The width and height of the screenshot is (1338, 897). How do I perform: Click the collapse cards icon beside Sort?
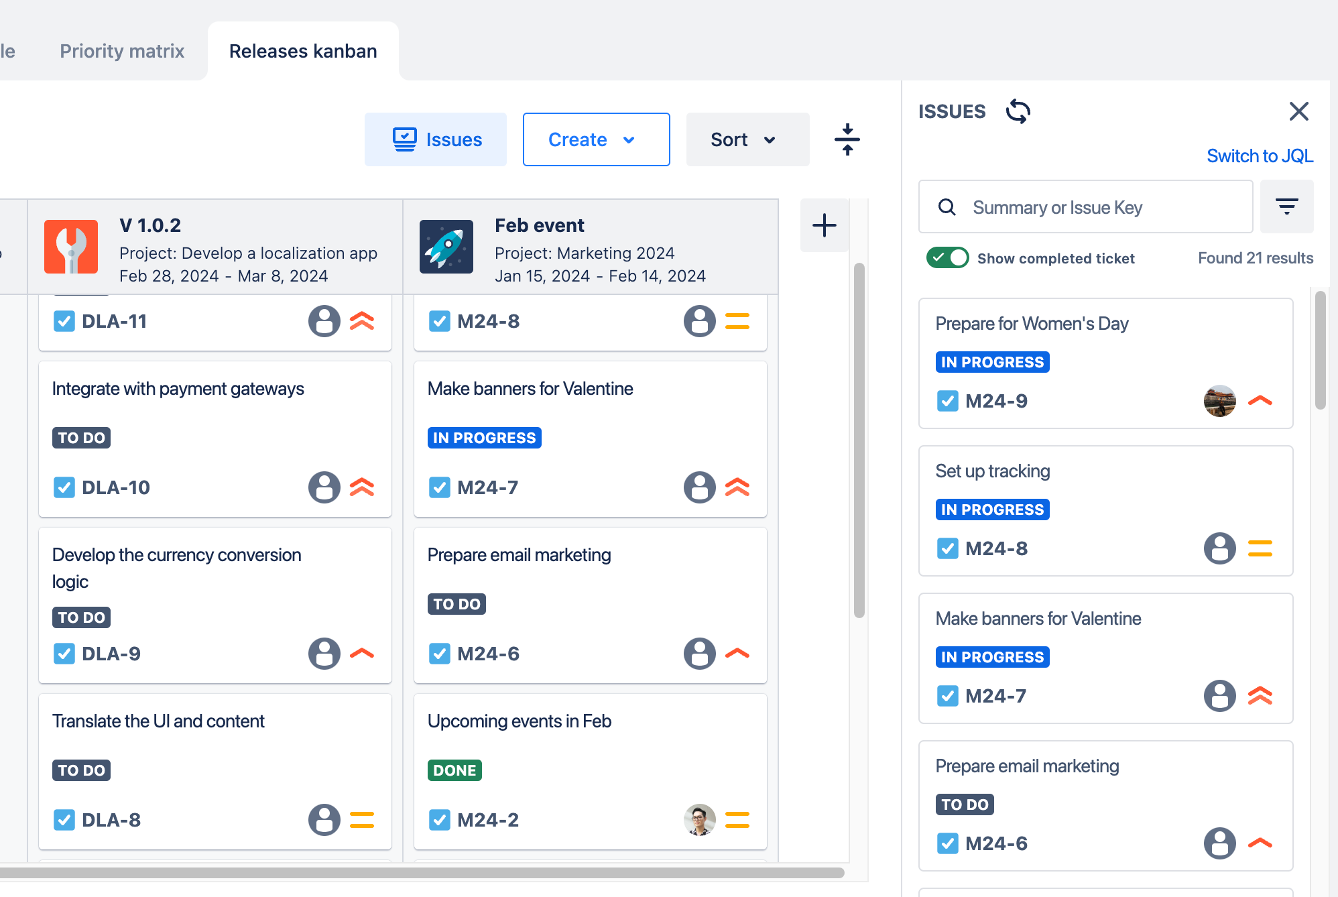847,139
